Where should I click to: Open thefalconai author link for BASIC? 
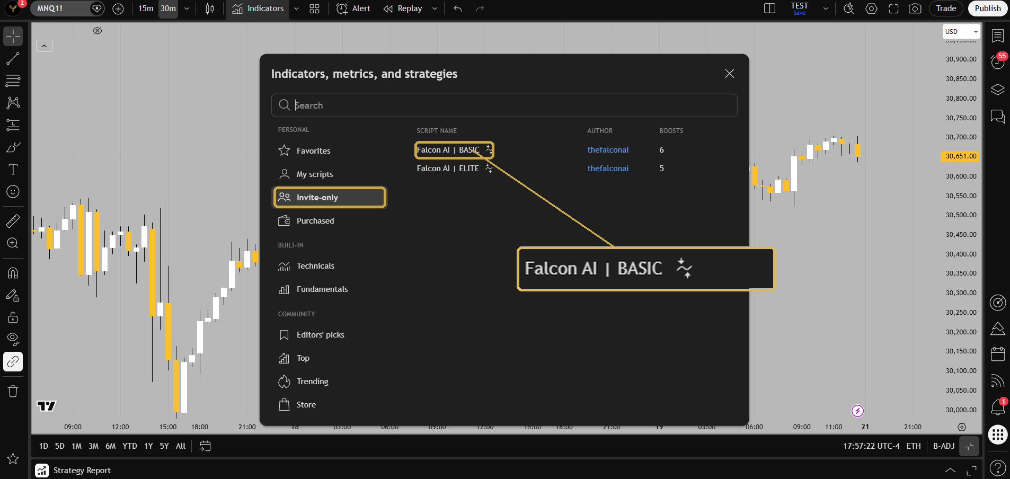[608, 150]
